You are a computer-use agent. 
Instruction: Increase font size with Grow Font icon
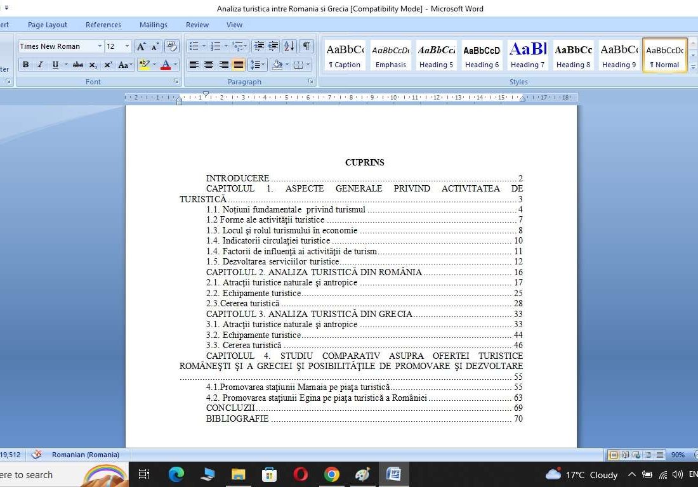(142, 46)
